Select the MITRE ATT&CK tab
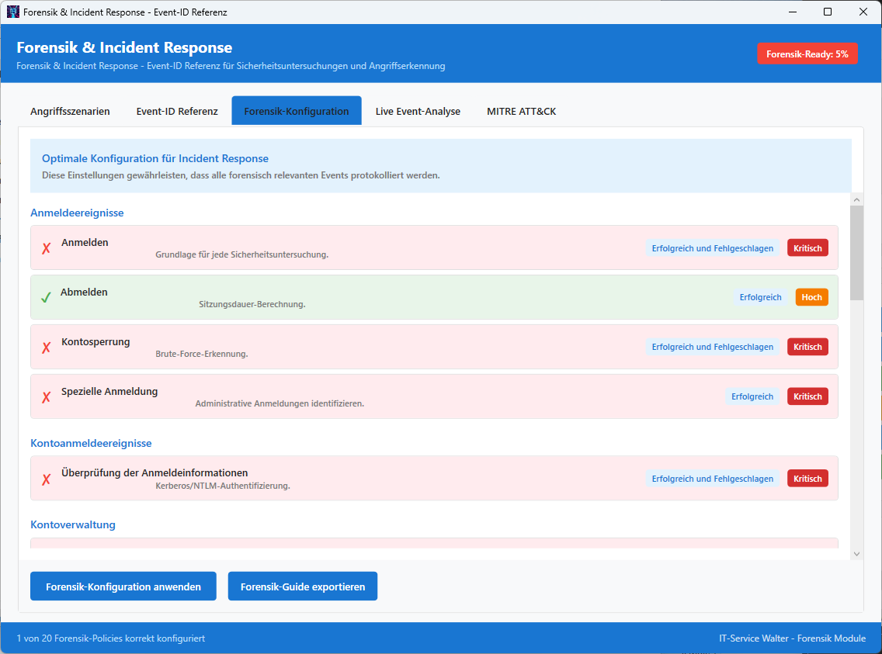This screenshot has height=654, width=882. [x=521, y=111]
